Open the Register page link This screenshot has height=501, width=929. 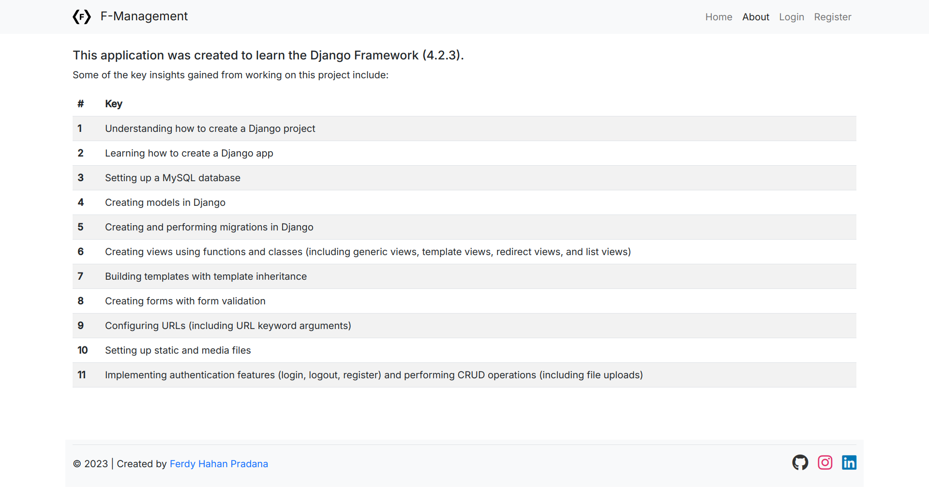(x=832, y=17)
